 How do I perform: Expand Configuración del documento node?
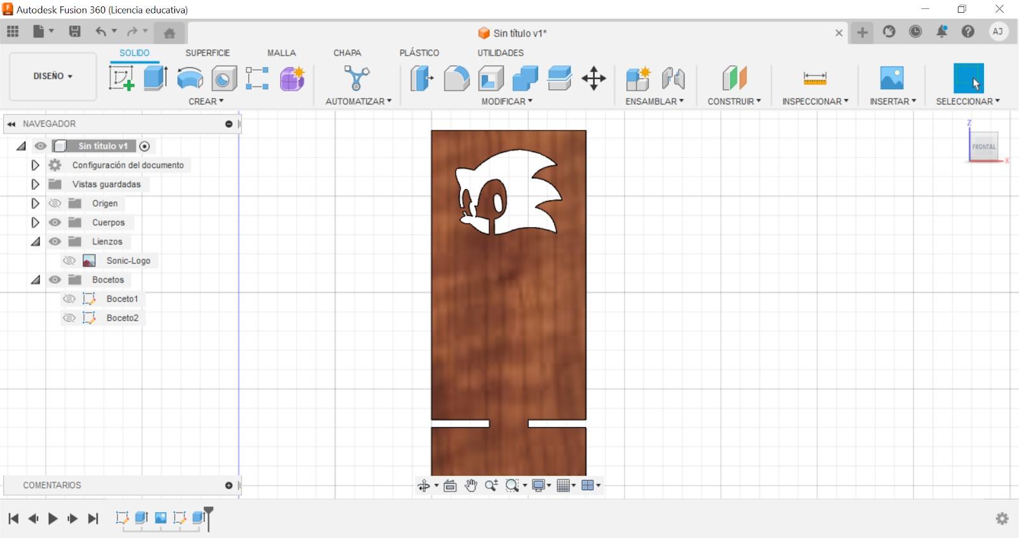35,165
